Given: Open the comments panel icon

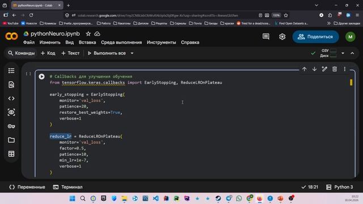Looking at the screenshot, I should pos(266,36).
